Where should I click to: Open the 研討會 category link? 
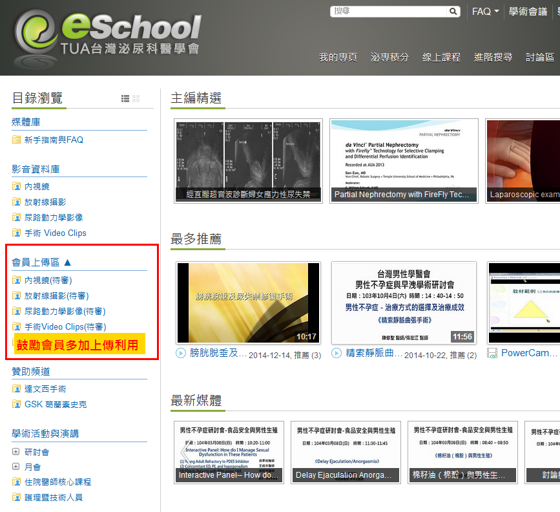pyautogui.click(x=37, y=452)
